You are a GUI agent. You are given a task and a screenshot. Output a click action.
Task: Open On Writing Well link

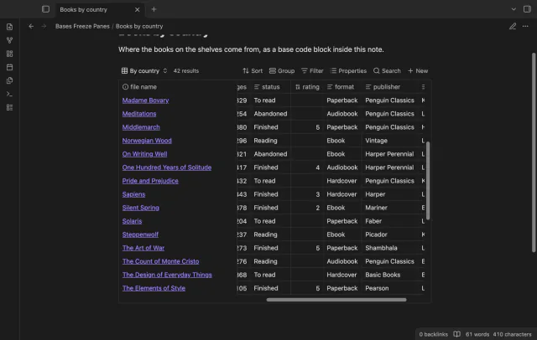coord(144,154)
